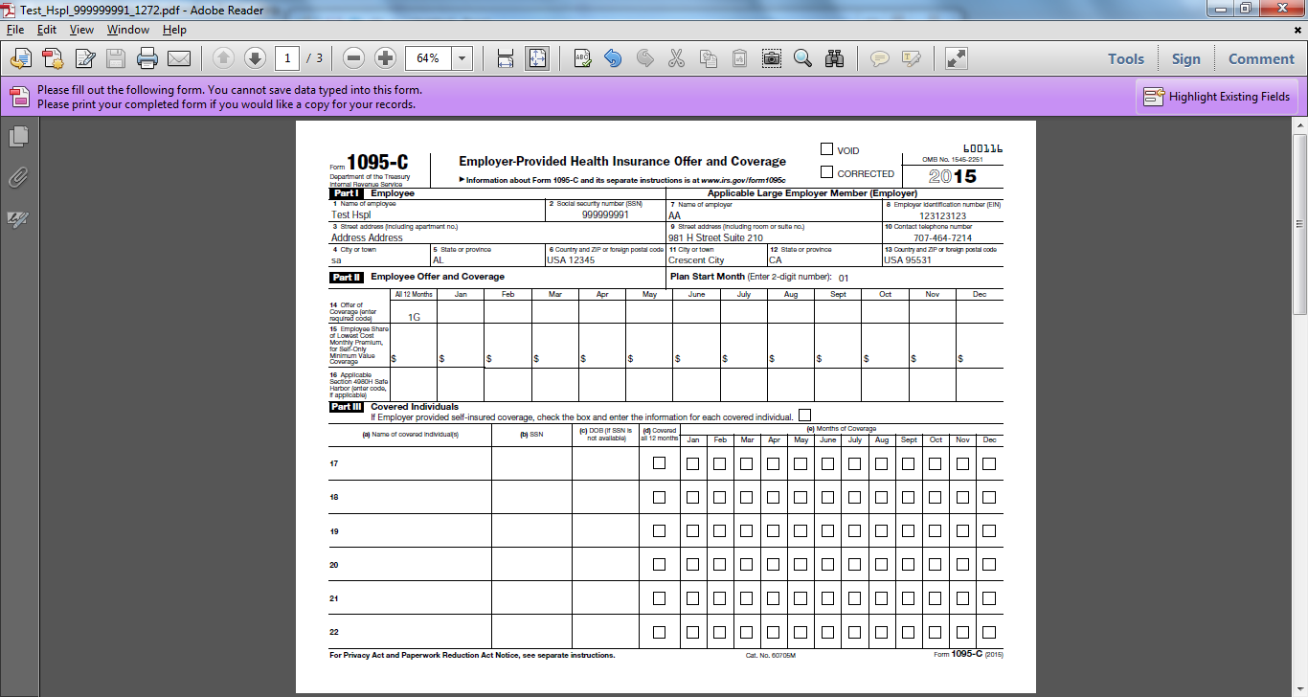Viewport: 1308px width, 697px height.
Task: Open the Window menu
Action: 127,30
